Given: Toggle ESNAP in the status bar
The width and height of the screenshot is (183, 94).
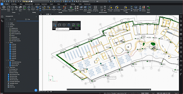Looking at the screenshot, I should click(143, 93).
